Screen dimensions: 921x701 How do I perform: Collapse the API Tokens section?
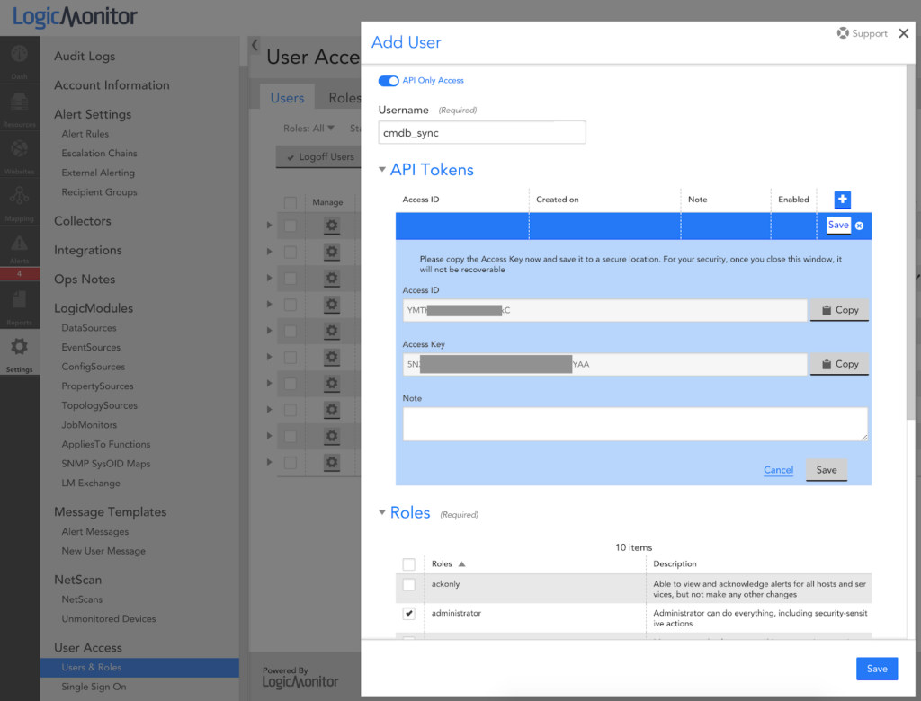pyautogui.click(x=382, y=169)
